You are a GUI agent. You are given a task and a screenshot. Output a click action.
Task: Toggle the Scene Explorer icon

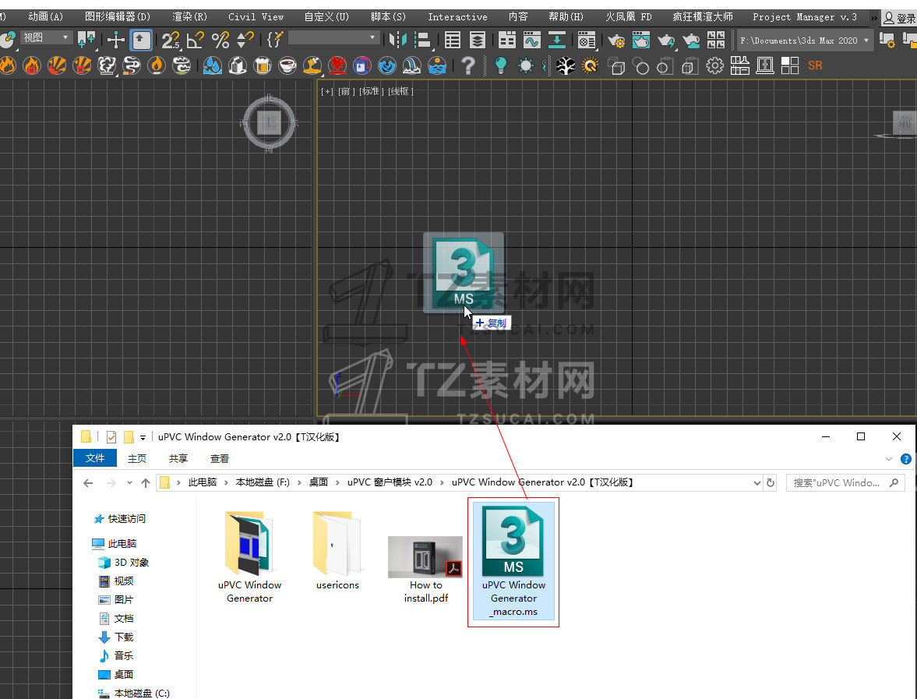453,41
